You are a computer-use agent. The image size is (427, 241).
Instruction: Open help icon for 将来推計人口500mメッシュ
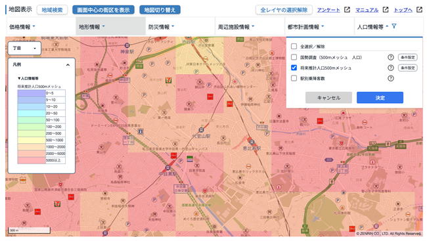390,68
